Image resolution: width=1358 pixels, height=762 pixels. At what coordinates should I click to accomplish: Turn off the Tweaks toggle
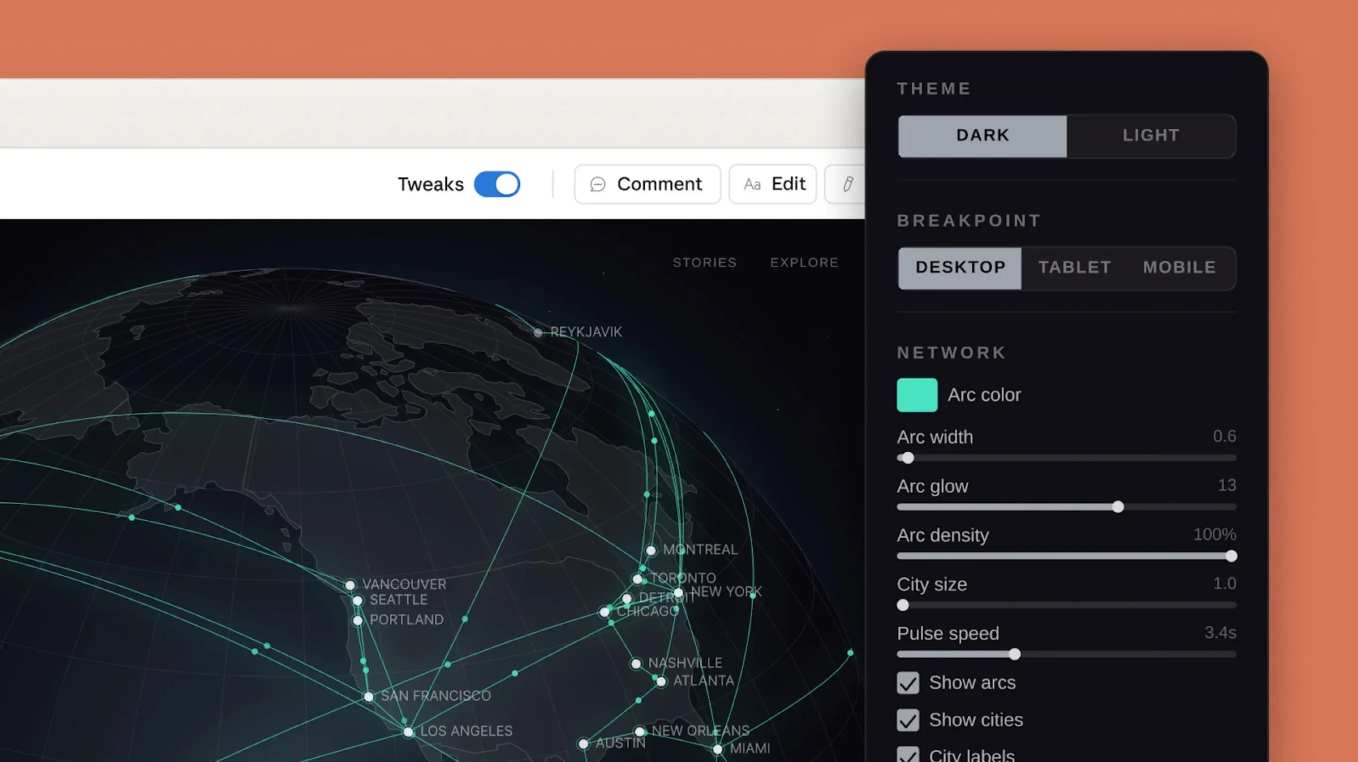497,184
